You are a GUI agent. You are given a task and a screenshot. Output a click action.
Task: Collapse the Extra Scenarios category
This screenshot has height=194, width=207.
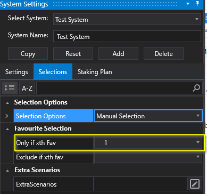tap(7, 171)
